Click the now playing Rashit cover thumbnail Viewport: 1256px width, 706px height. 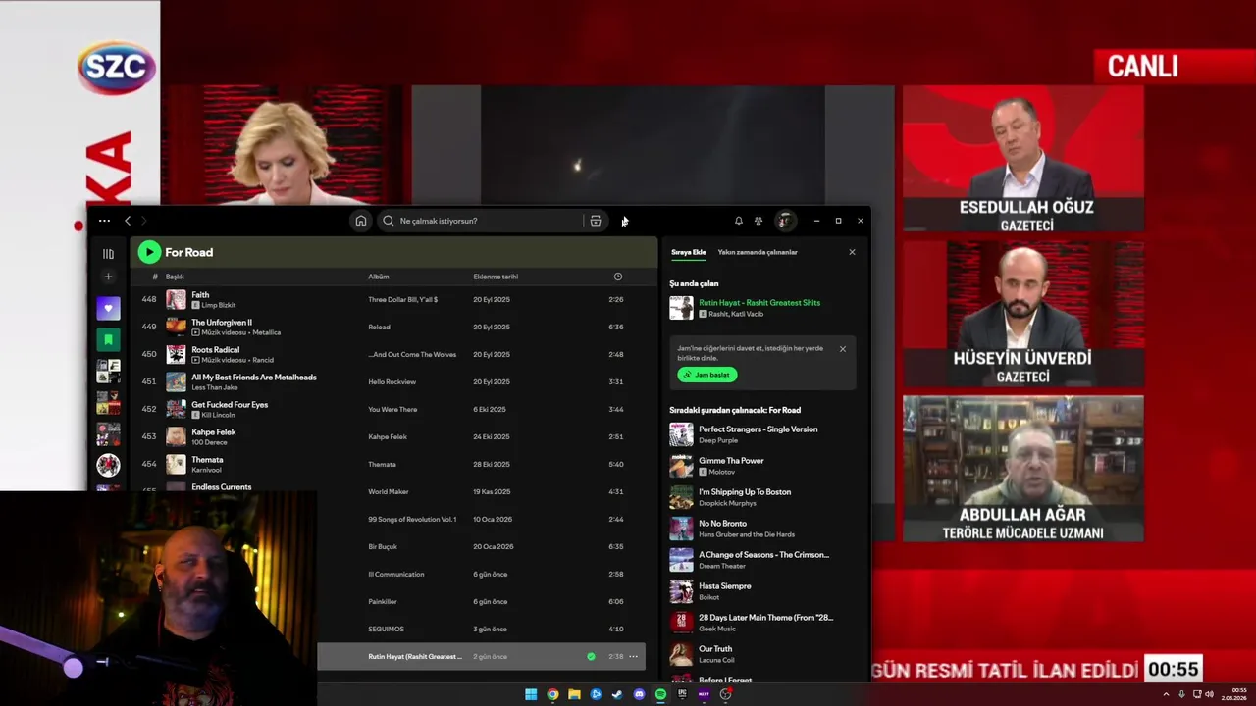(x=681, y=308)
